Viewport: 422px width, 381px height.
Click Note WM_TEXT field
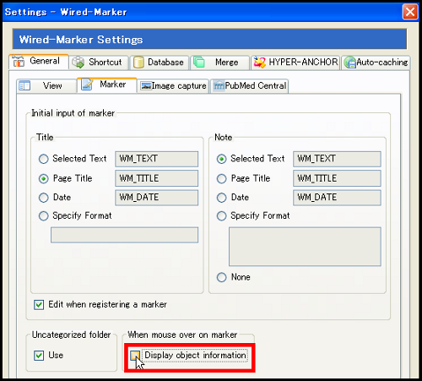[x=337, y=159]
